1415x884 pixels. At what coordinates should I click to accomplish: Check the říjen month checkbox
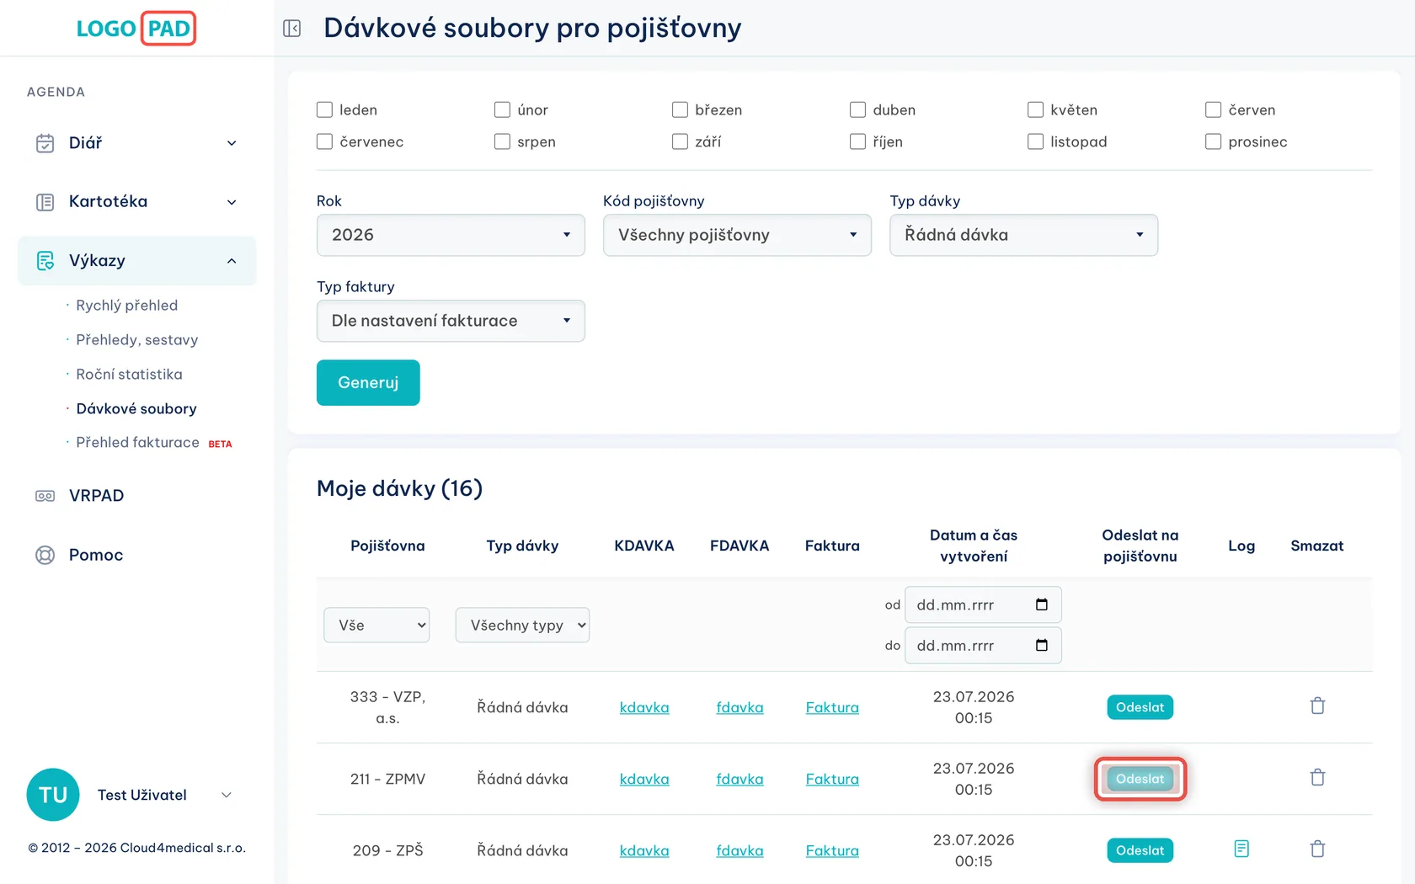coord(857,141)
